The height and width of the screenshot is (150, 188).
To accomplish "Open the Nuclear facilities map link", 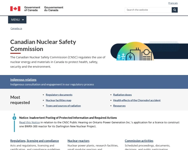I will (x=59, y=100).
